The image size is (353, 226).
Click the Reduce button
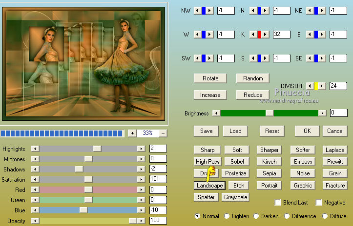[253, 95]
